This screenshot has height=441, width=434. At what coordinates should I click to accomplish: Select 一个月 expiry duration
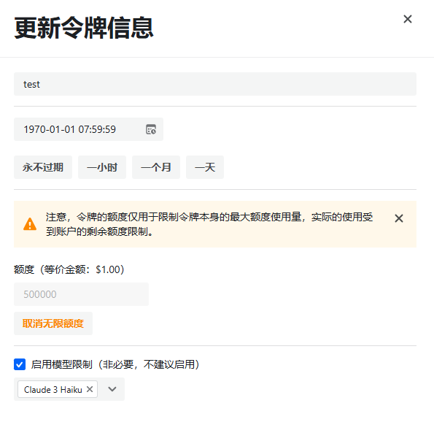[156, 167]
